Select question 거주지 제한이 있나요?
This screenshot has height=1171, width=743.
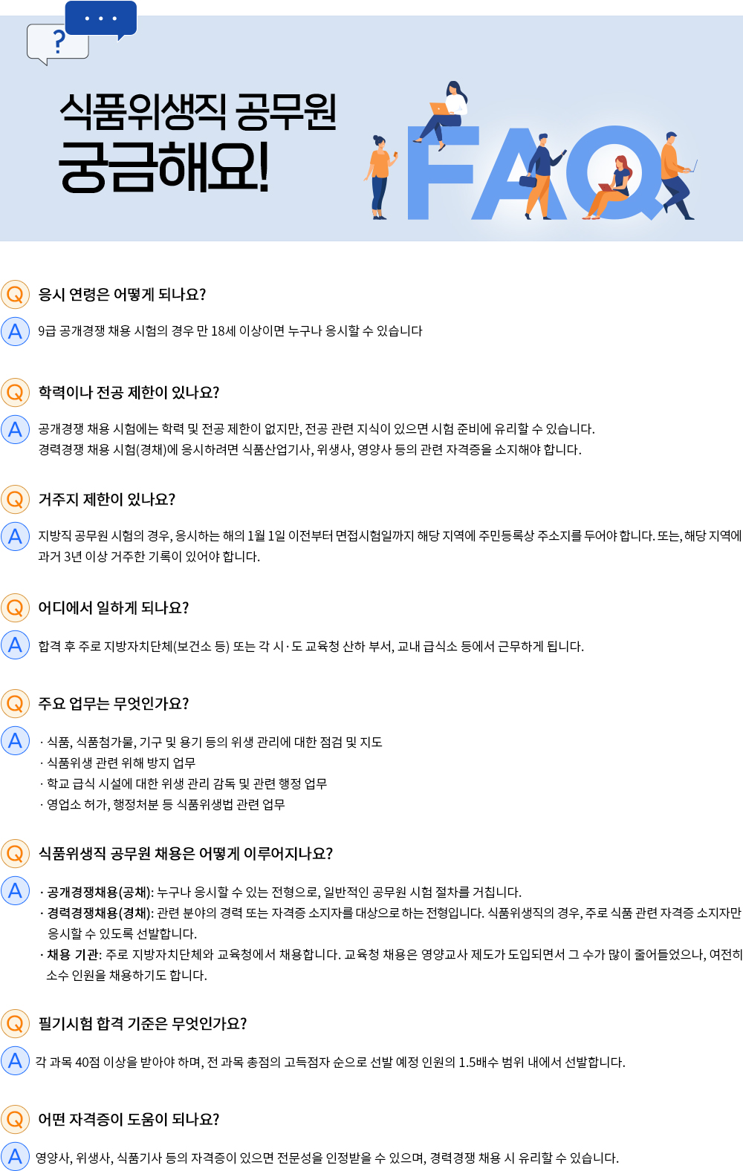click(x=107, y=500)
